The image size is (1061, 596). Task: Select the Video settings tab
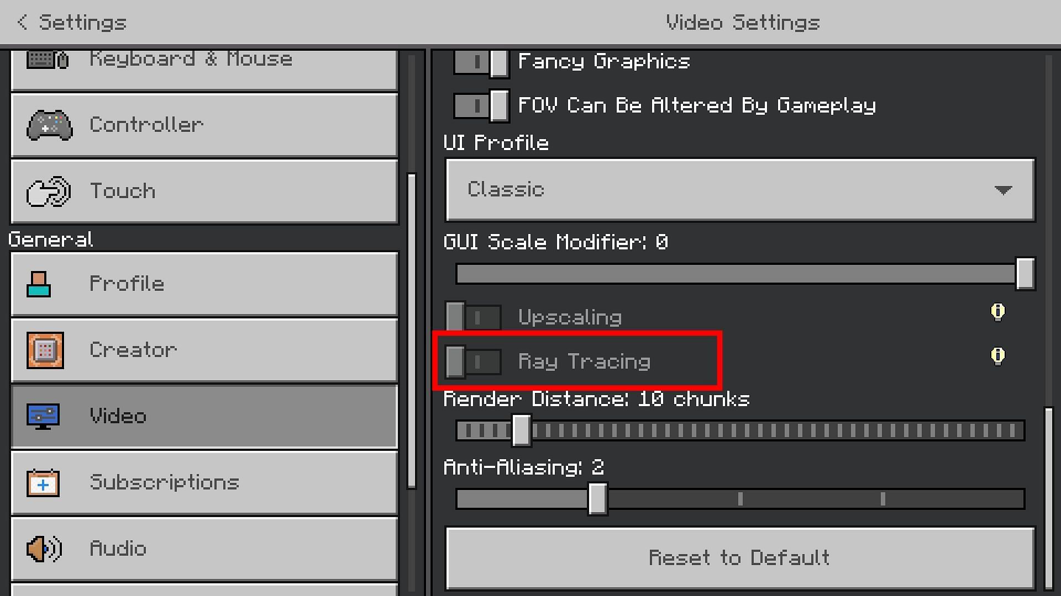pos(204,415)
